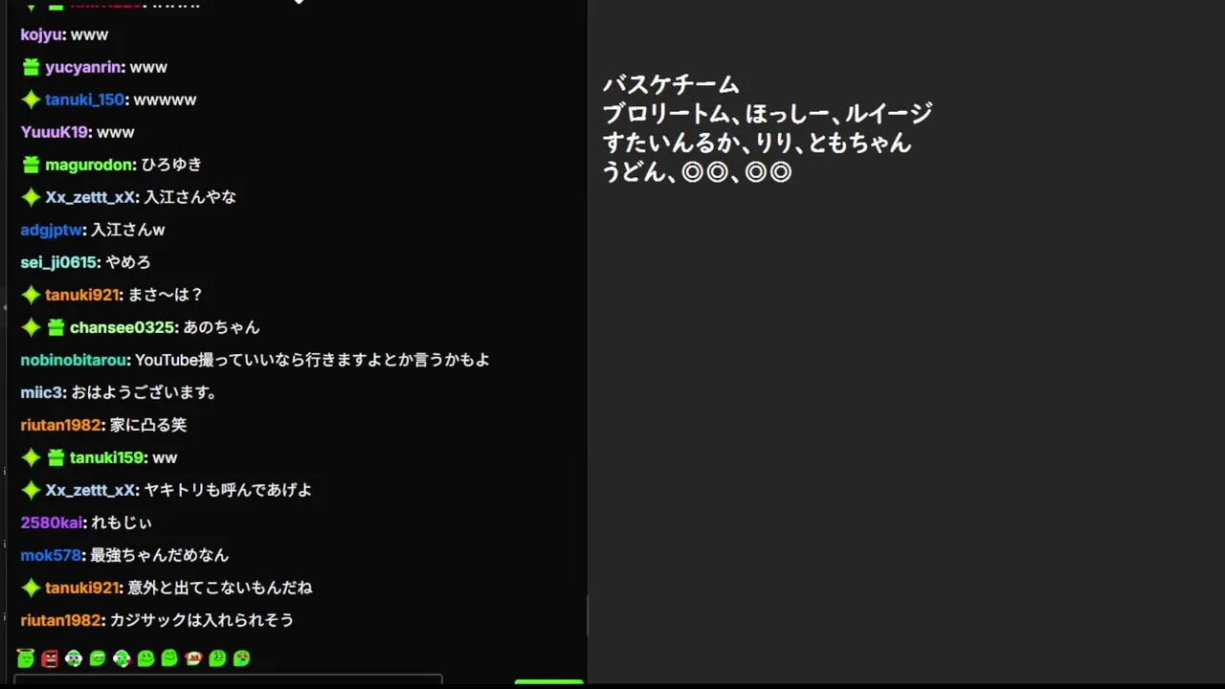Insert the red-hat face emote
The width and height of the screenshot is (1225, 689).
point(193,658)
